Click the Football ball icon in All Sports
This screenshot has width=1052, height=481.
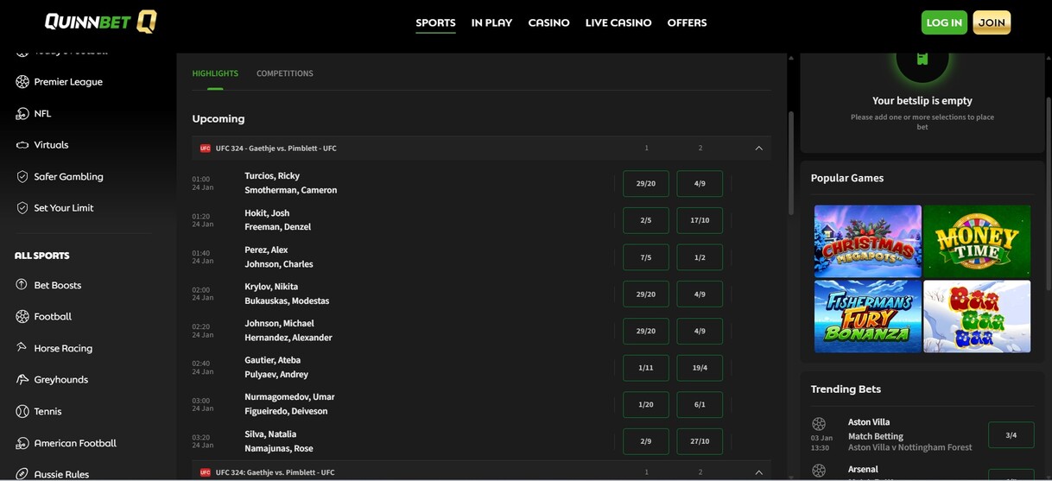(x=22, y=317)
